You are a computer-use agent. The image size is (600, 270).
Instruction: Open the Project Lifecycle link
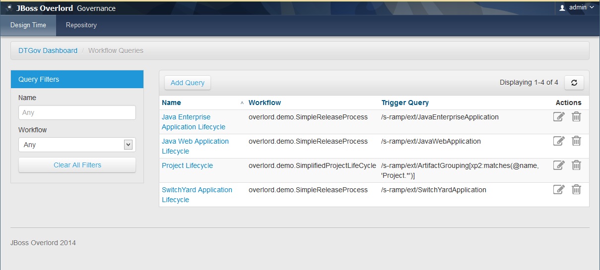(x=187, y=165)
